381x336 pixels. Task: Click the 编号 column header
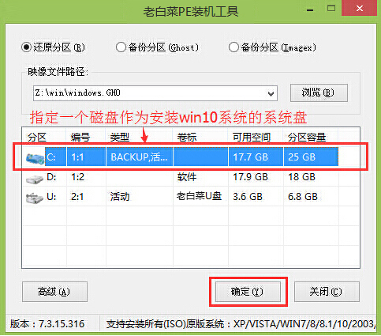(86, 137)
